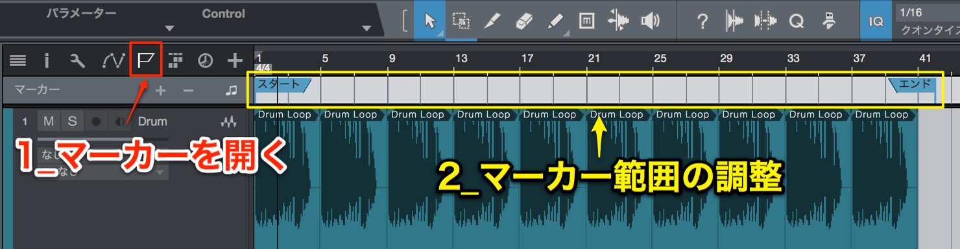Solo the Drum track with S
960x249 pixels.
tap(72, 121)
